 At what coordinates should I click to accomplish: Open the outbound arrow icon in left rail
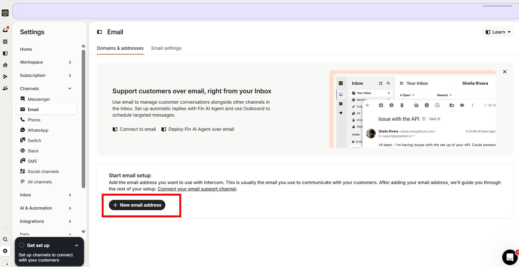click(x=5, y=77)
